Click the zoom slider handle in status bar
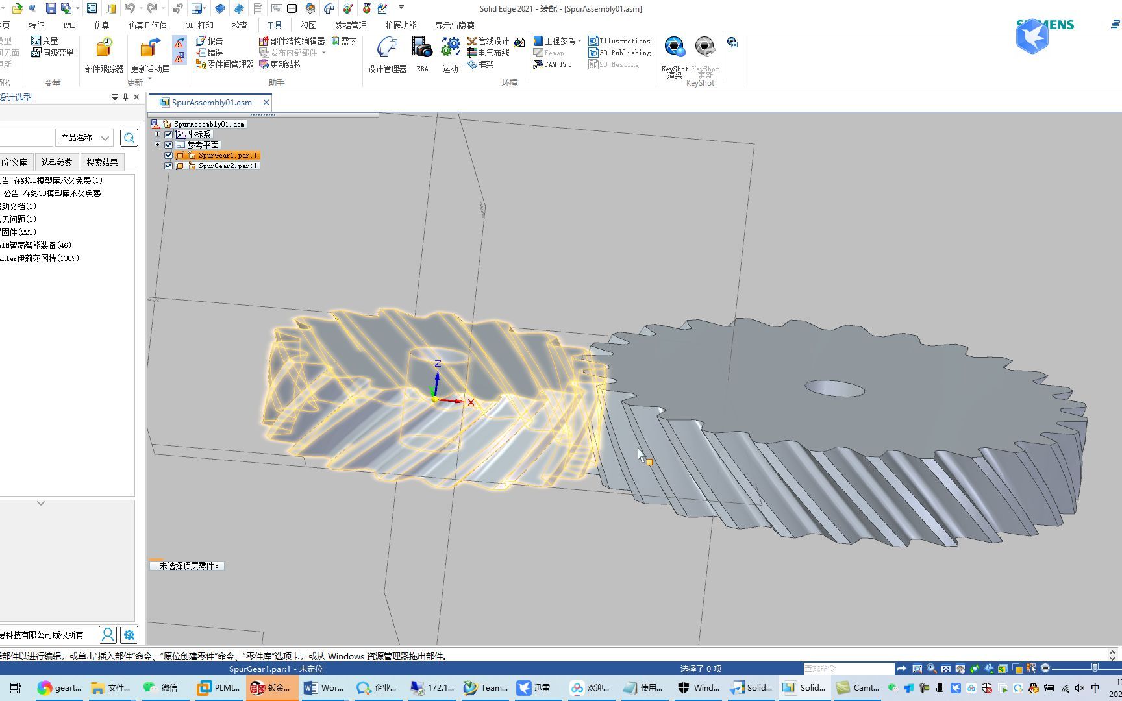This screenshot has height=701, width=1122. pos(1095,668)
